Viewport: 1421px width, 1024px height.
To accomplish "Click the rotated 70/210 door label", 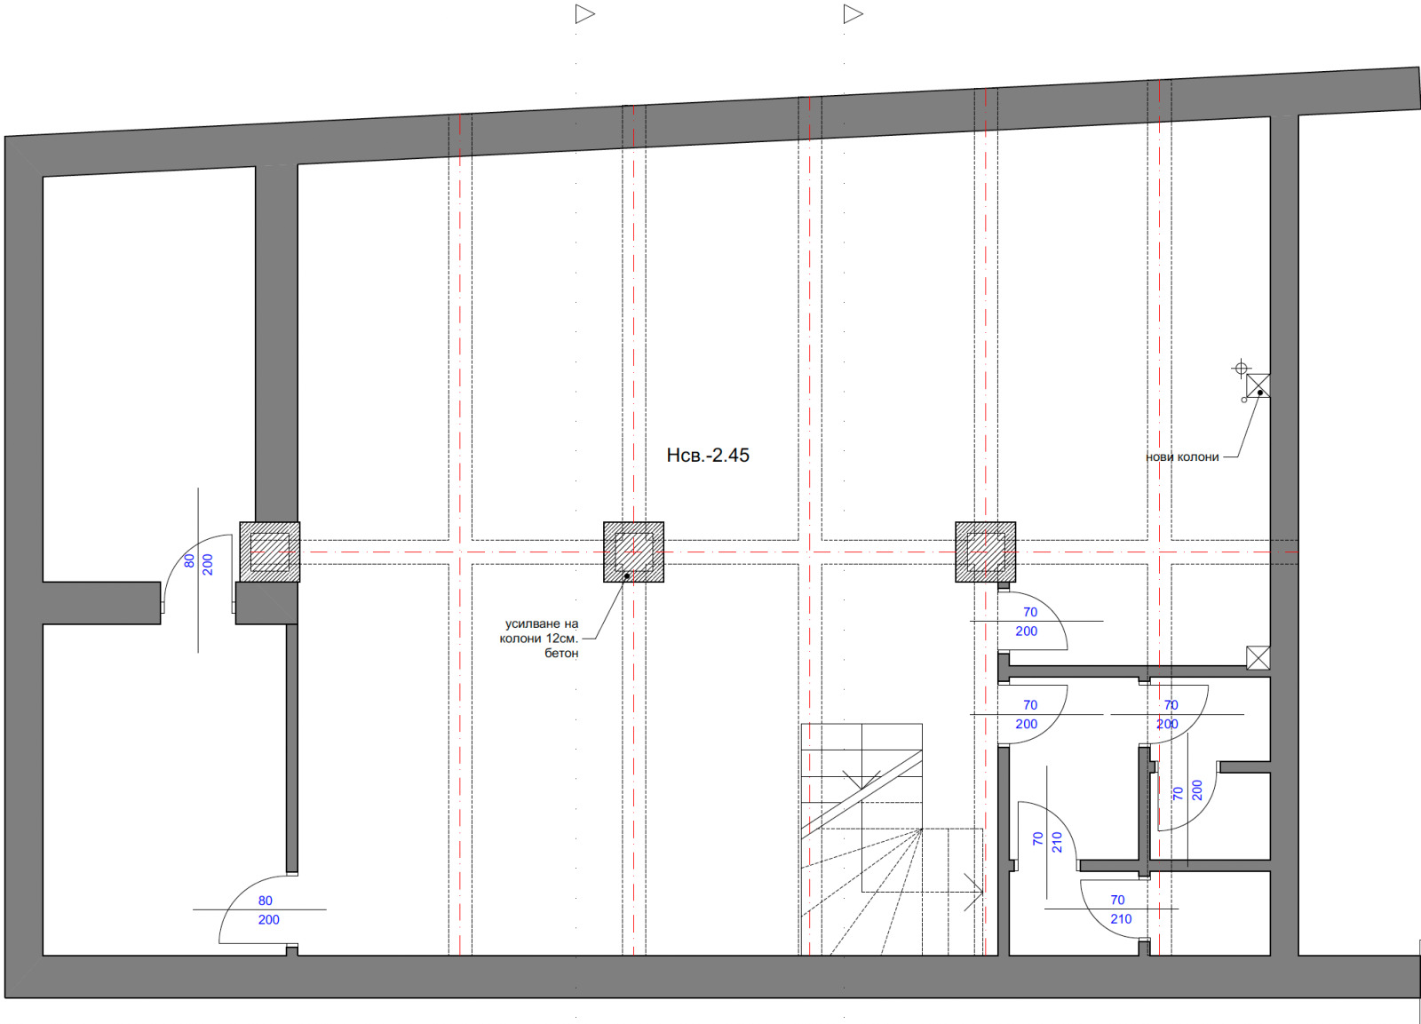I will pyautogui.click(x=1047, y=840).
